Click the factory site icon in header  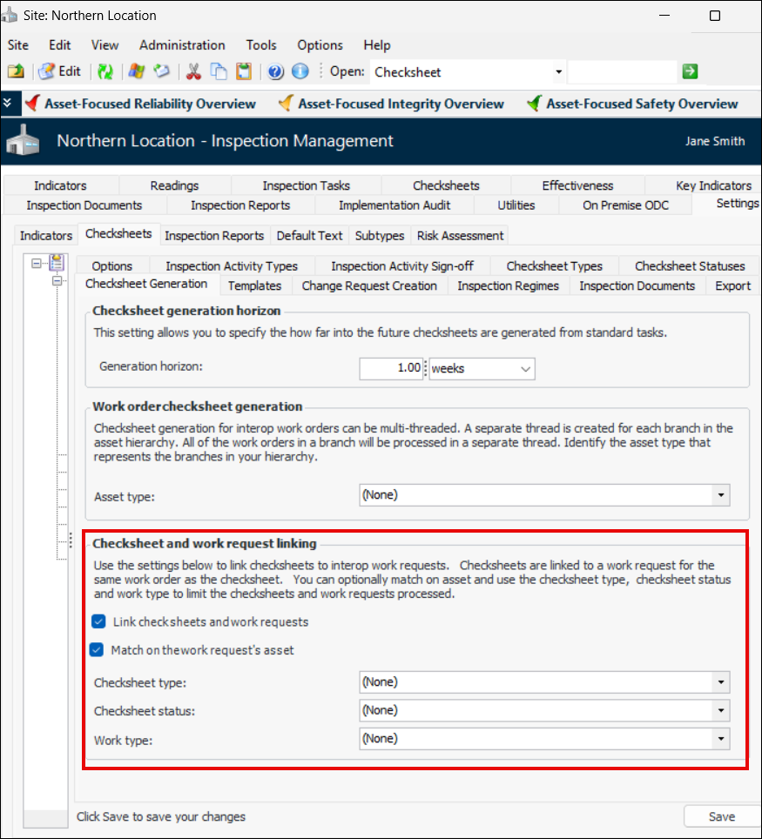pyautogui.click(x=23, y=140)
